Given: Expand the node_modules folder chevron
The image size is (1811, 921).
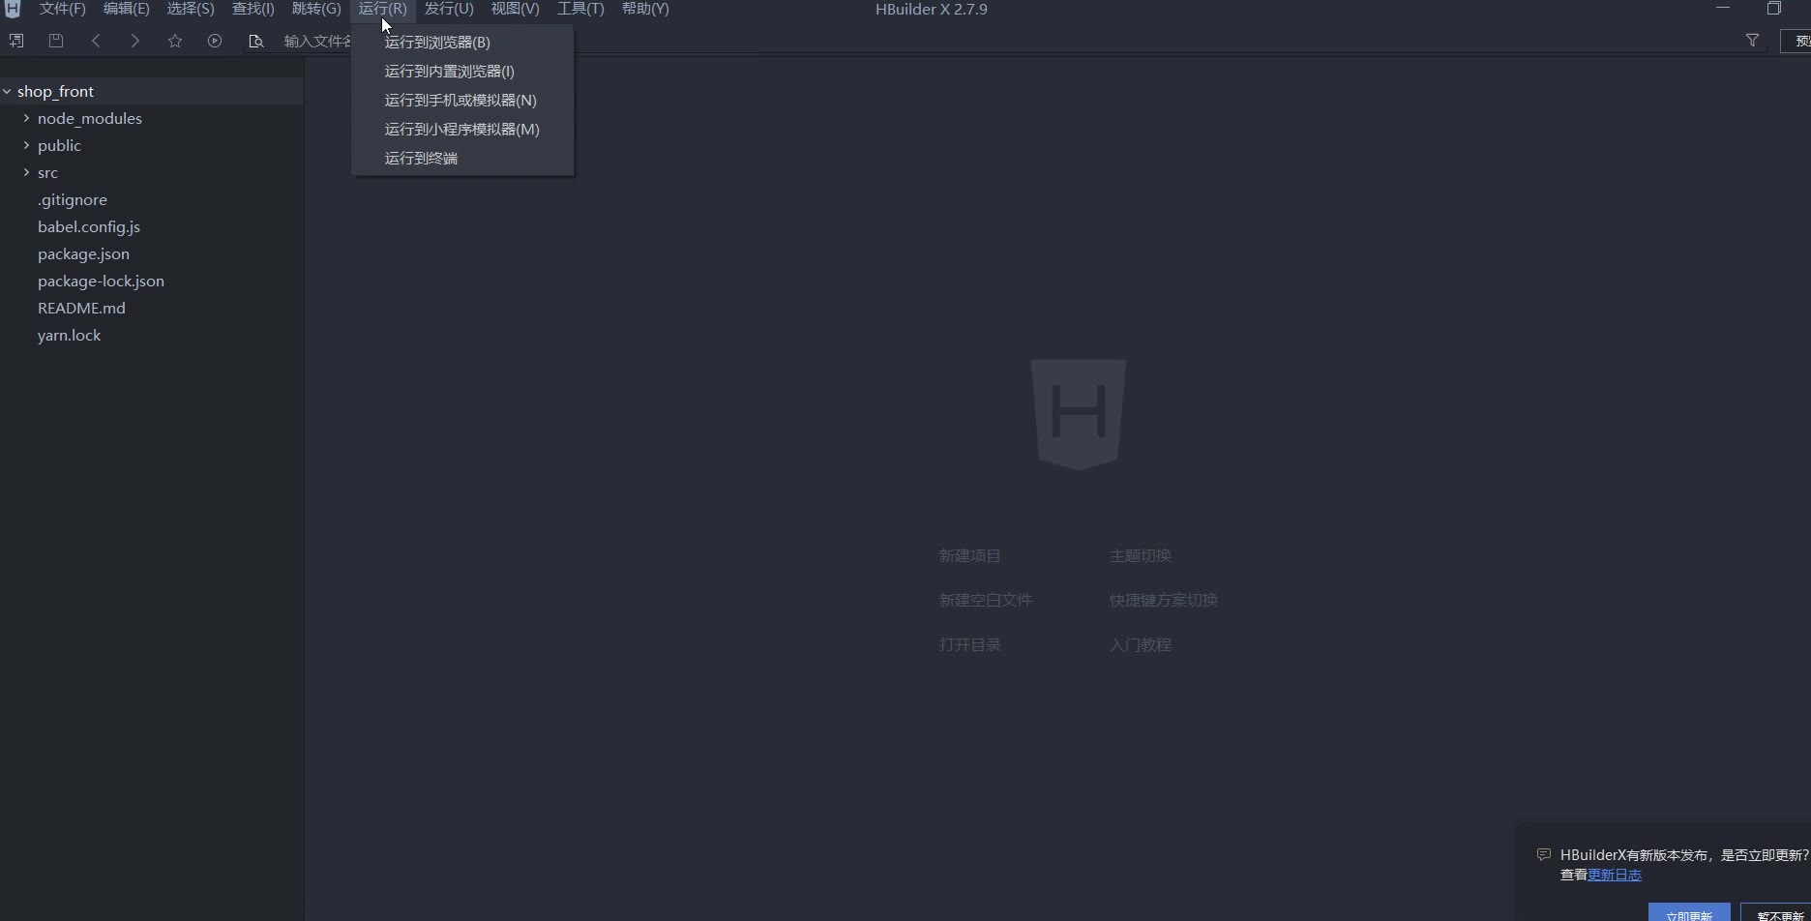Looking at the screenshot, I should pos(26,118).
